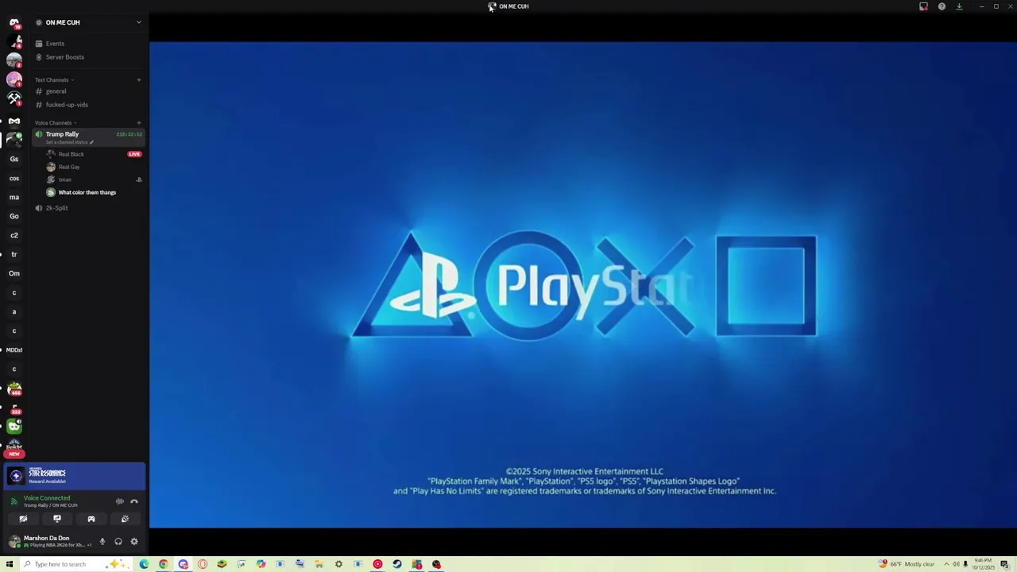
Task: Disconnect from voice with hang-up icon
Action: pyautogui.click(x=134, y=501)
